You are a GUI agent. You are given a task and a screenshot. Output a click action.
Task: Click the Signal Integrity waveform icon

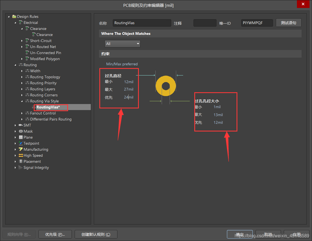point(21,167)
